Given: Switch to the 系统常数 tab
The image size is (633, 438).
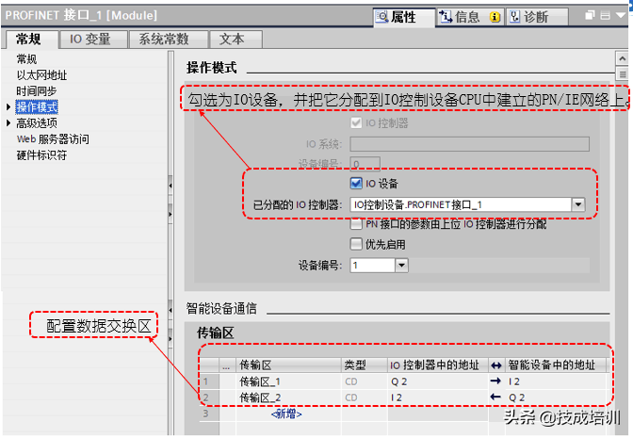Looking at the screenshot, I should coord(168,40).
